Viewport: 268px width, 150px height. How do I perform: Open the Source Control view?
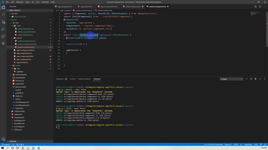3,22
